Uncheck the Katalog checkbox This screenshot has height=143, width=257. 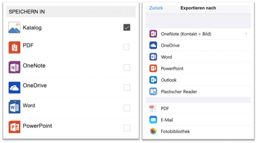click(127, 27)
